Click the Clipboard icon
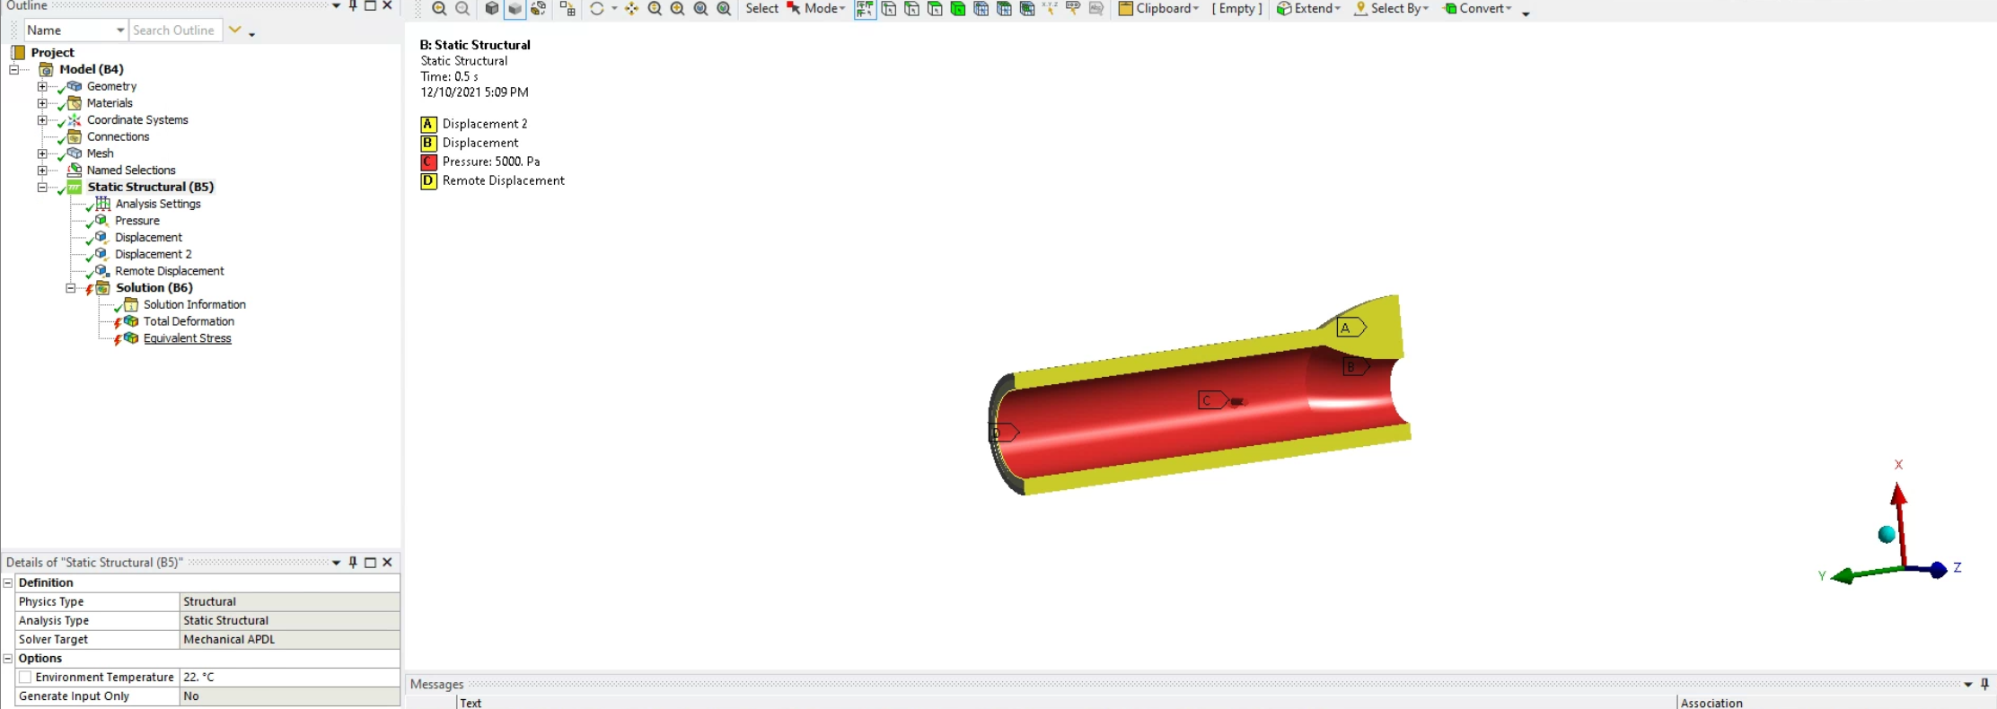Viewport: 1997px width, 709px height. 1126,9
